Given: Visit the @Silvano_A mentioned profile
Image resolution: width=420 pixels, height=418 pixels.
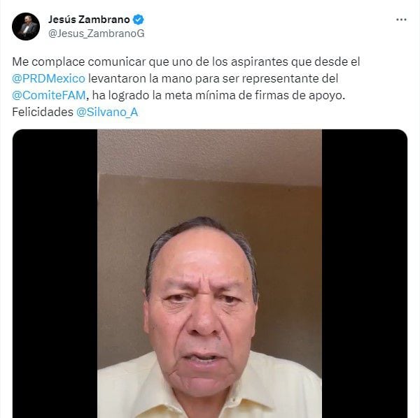Looking at the screenshot, I should pyautogui.click(x=107, y=113).
